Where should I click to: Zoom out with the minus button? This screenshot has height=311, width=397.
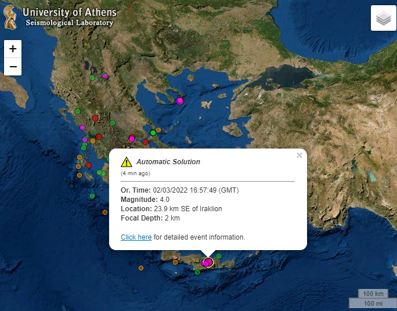13,67
